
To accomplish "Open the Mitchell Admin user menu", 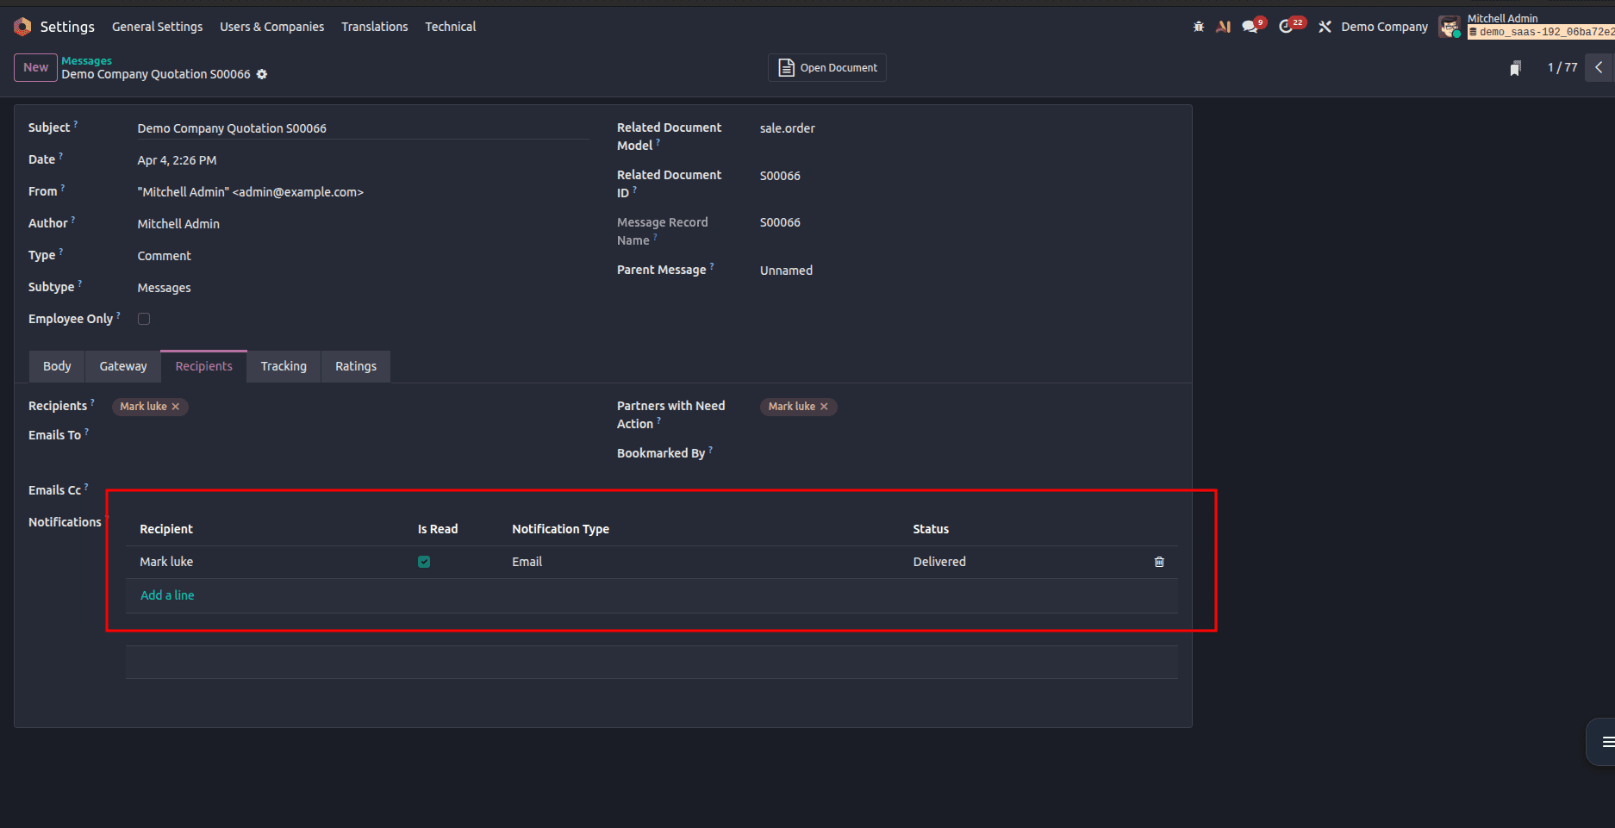I will (x=1527, y=26).
